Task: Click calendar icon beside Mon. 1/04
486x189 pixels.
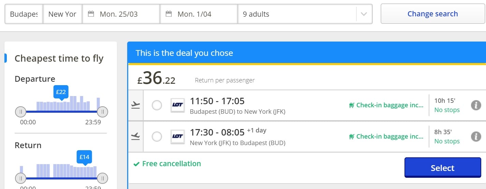Action: tap(168, 14)
